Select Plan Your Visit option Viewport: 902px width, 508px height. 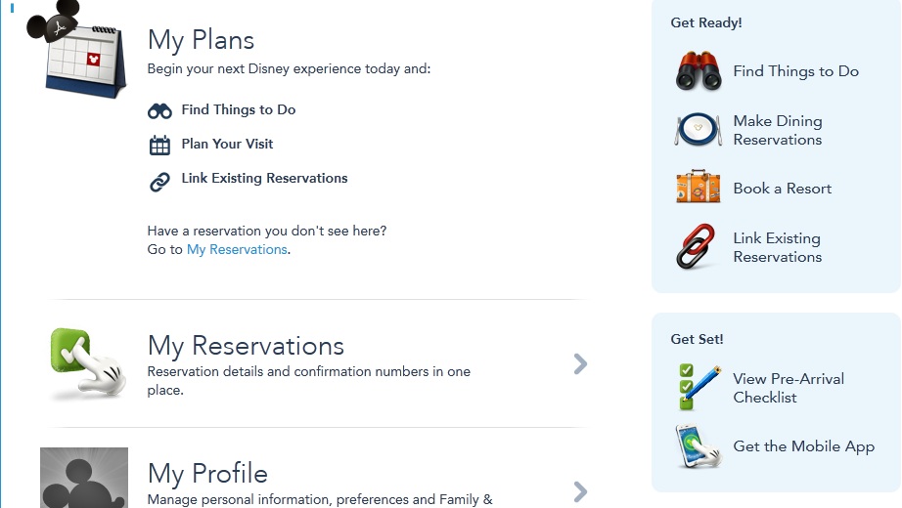point(227,145)
